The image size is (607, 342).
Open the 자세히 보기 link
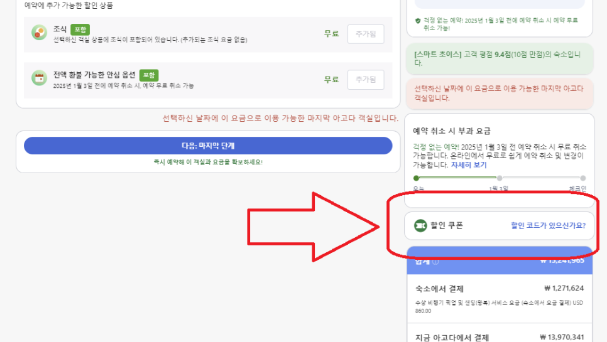coord(468,165)
